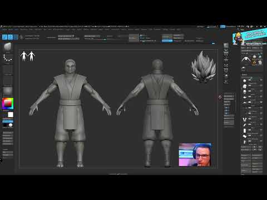
Task: Select the white main color swatch
Action: (11, 114)
